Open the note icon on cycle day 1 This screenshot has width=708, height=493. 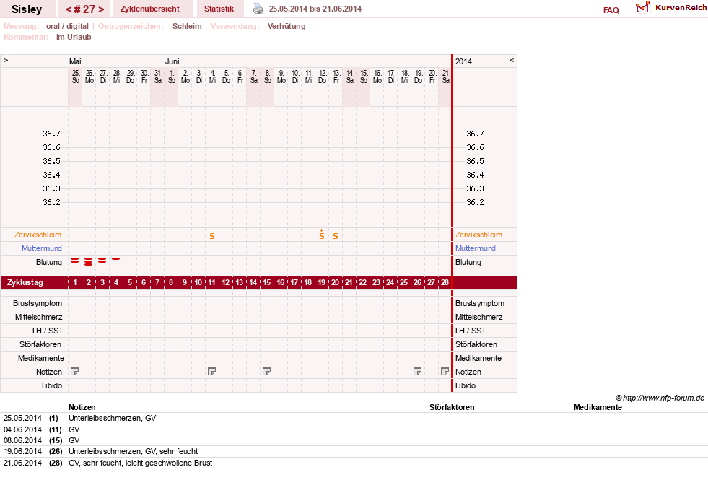click(x=75, y=372)
